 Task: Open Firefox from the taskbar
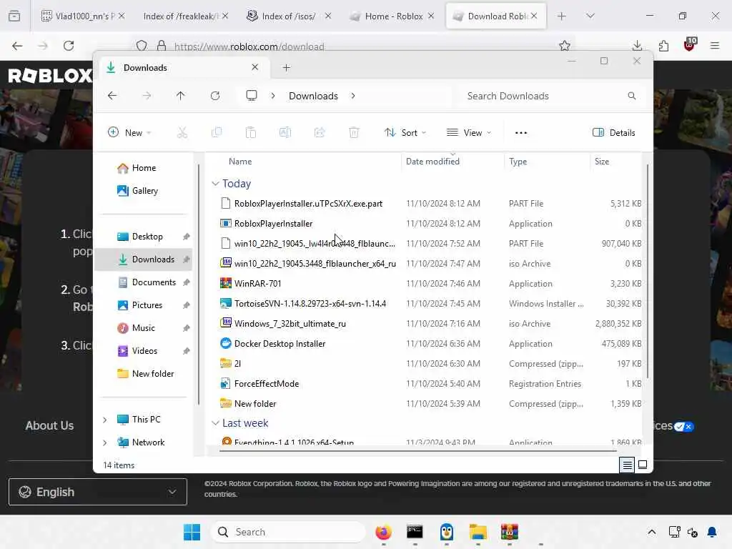pyautogui.click(x=383, y=532)
